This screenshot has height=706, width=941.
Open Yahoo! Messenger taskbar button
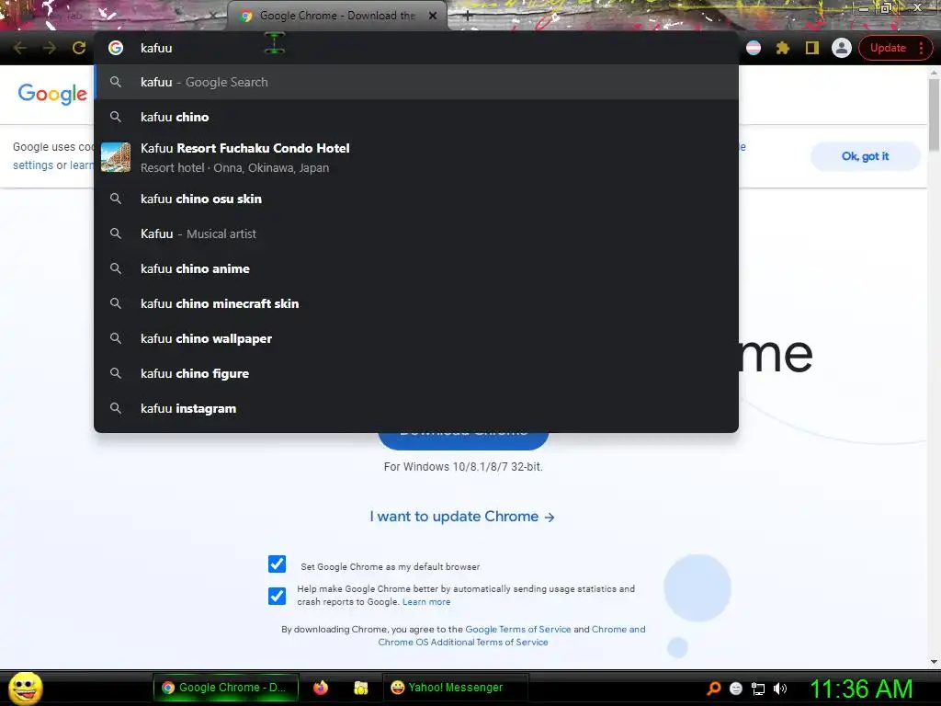456,688
